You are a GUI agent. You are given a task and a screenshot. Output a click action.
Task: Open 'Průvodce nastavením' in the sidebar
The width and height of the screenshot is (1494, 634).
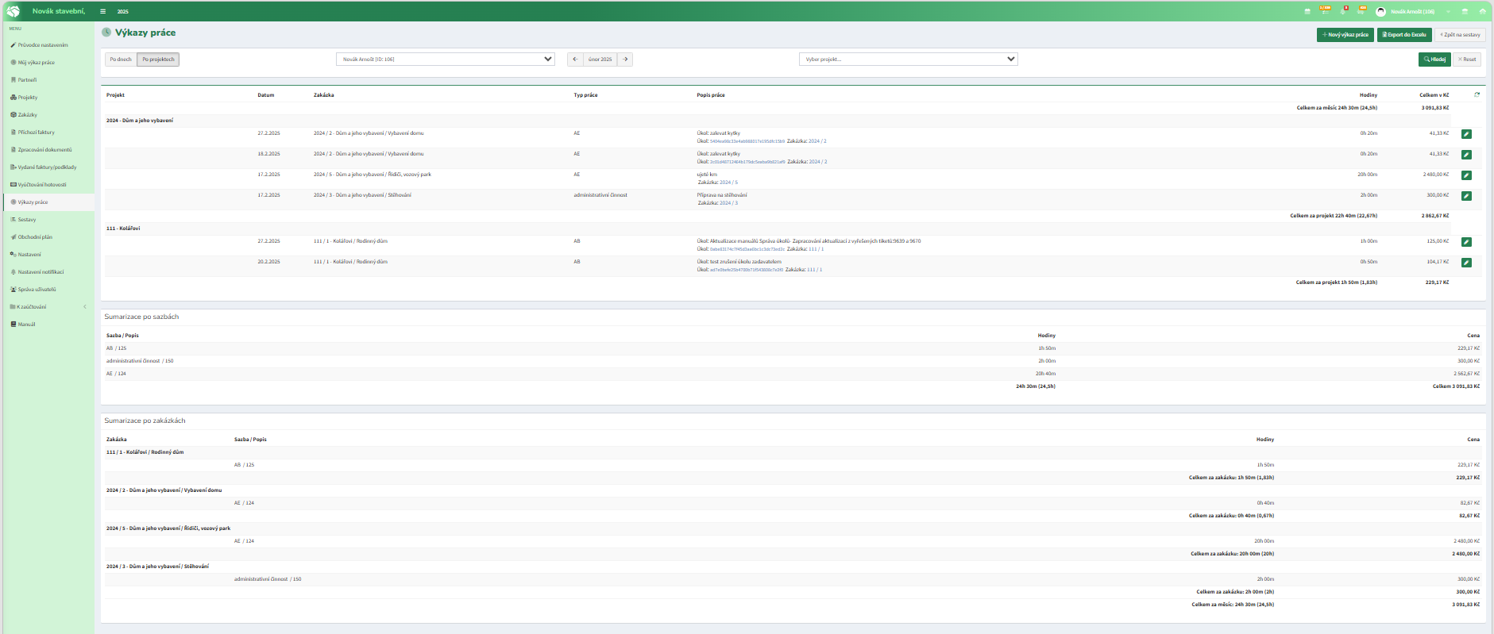tap(48, 45)
